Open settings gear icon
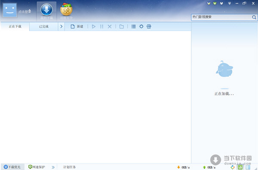This screenshot has width=258, height=170. (141, 26)
